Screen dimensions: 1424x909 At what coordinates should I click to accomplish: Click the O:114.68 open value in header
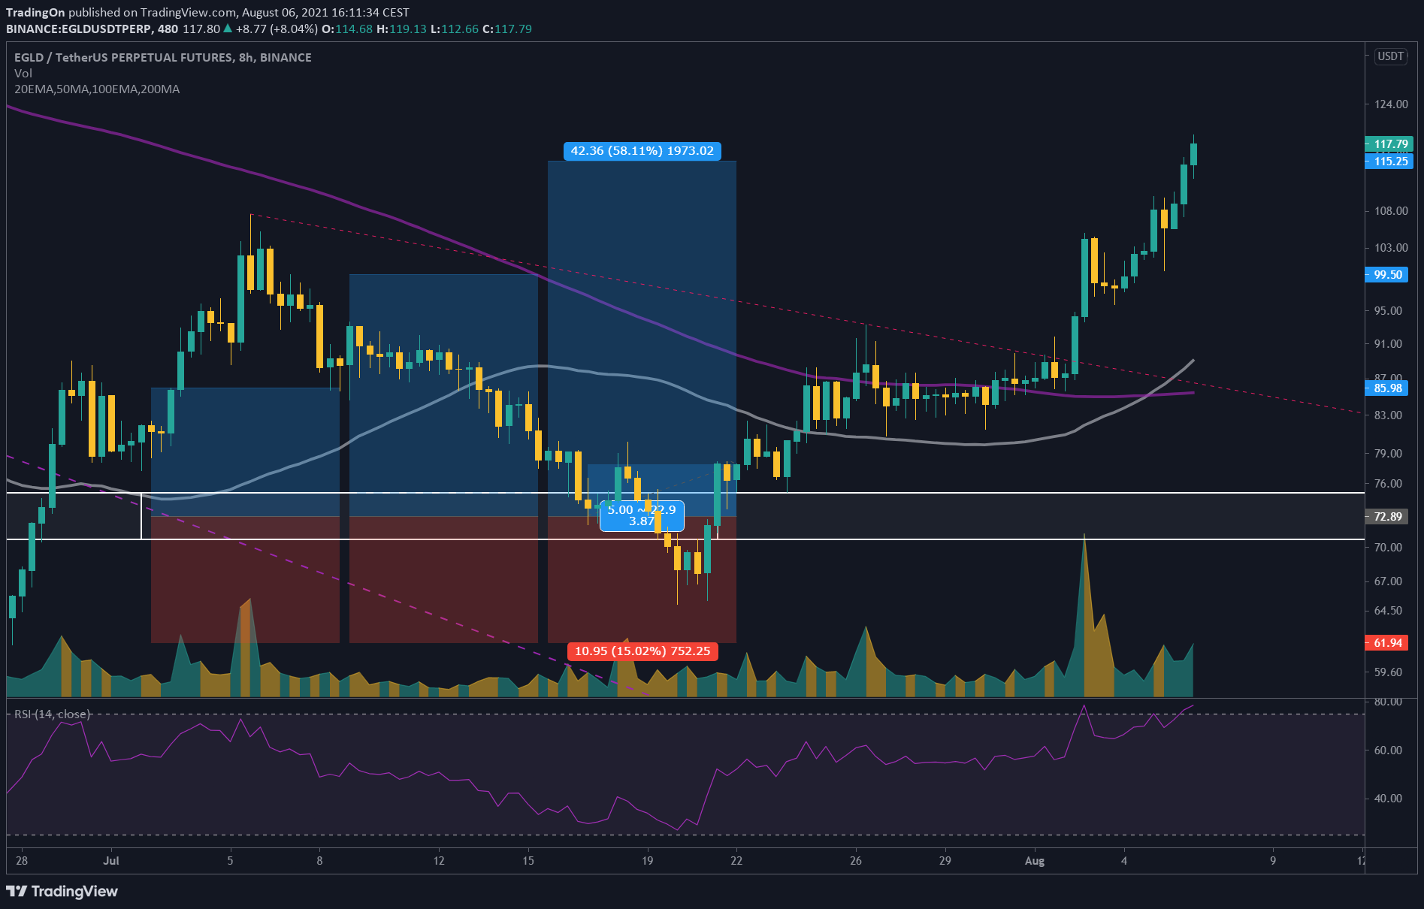pyautogui.click(x=347, y=29)
